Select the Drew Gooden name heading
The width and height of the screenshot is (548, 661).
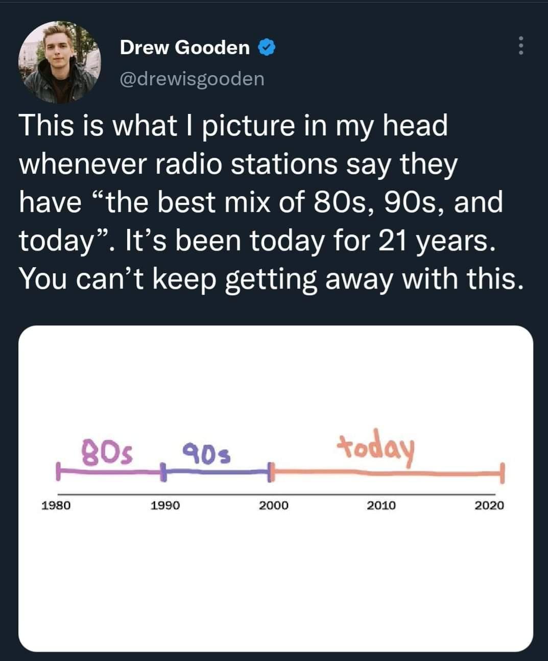click(183, 48)
